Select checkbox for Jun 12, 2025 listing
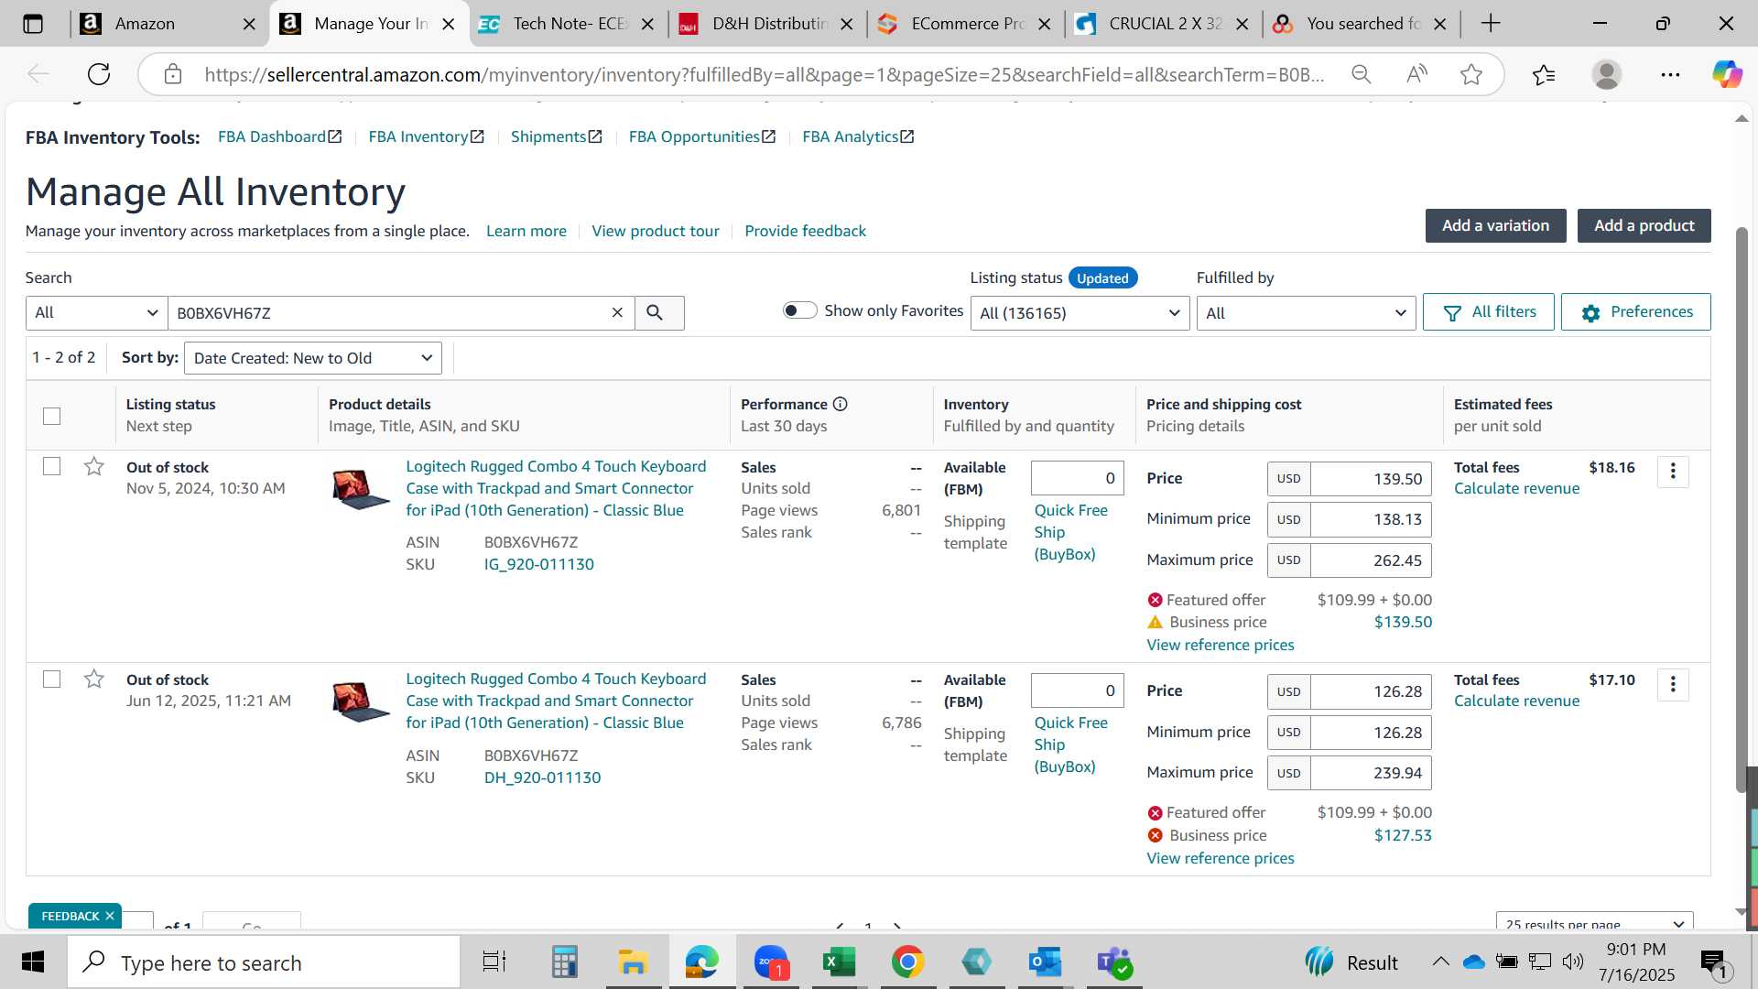This screenshot has width=1758, height=989. 52,679
